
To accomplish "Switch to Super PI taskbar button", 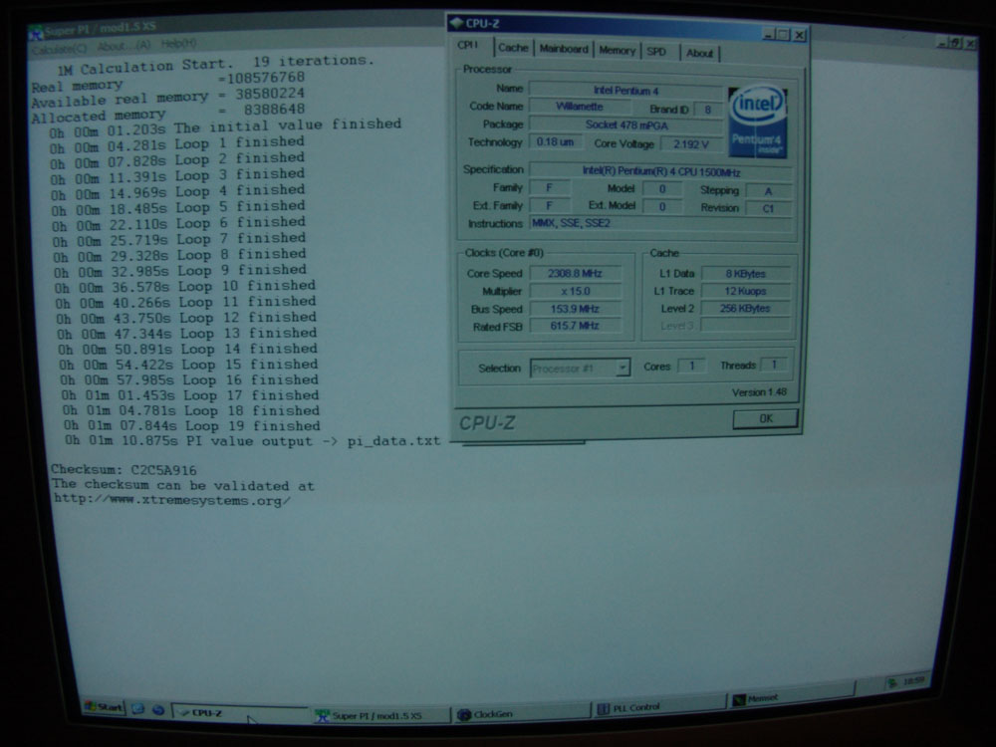I will click(381, 715).
